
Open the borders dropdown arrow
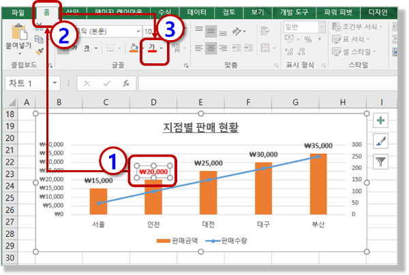coord(119,48)
